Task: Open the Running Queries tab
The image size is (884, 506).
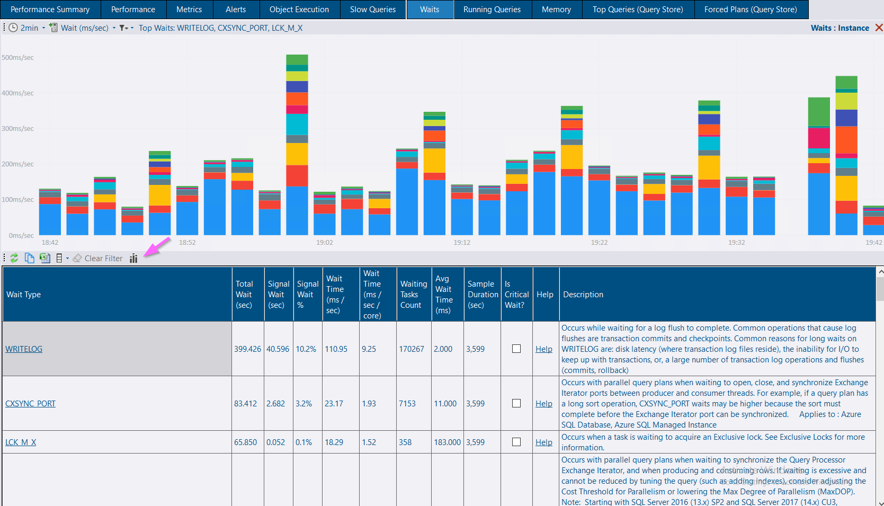Action: pyautogui.click(x=492, y=10)
